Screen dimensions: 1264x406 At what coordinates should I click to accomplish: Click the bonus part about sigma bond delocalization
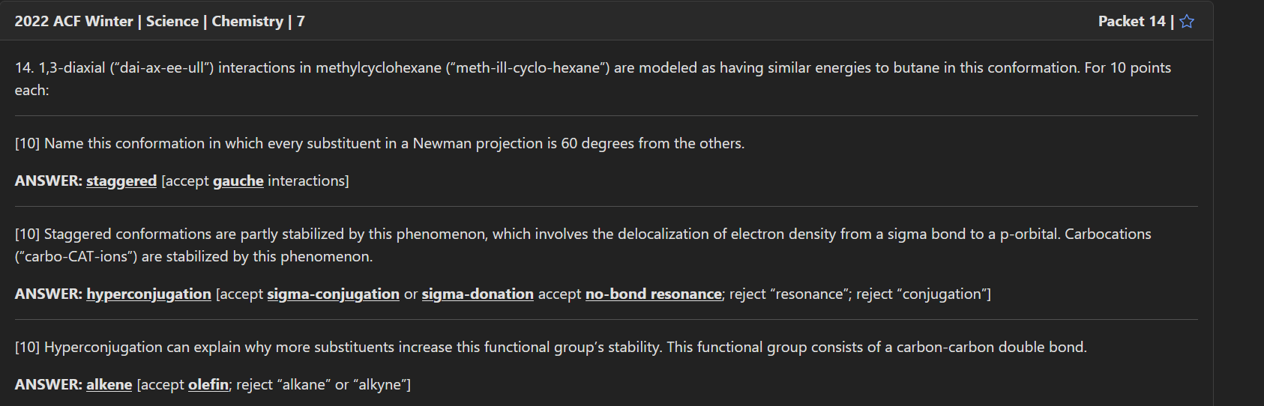583,234
